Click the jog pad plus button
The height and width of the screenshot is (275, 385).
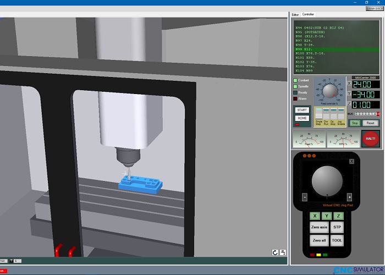click(x=349, y=197)
